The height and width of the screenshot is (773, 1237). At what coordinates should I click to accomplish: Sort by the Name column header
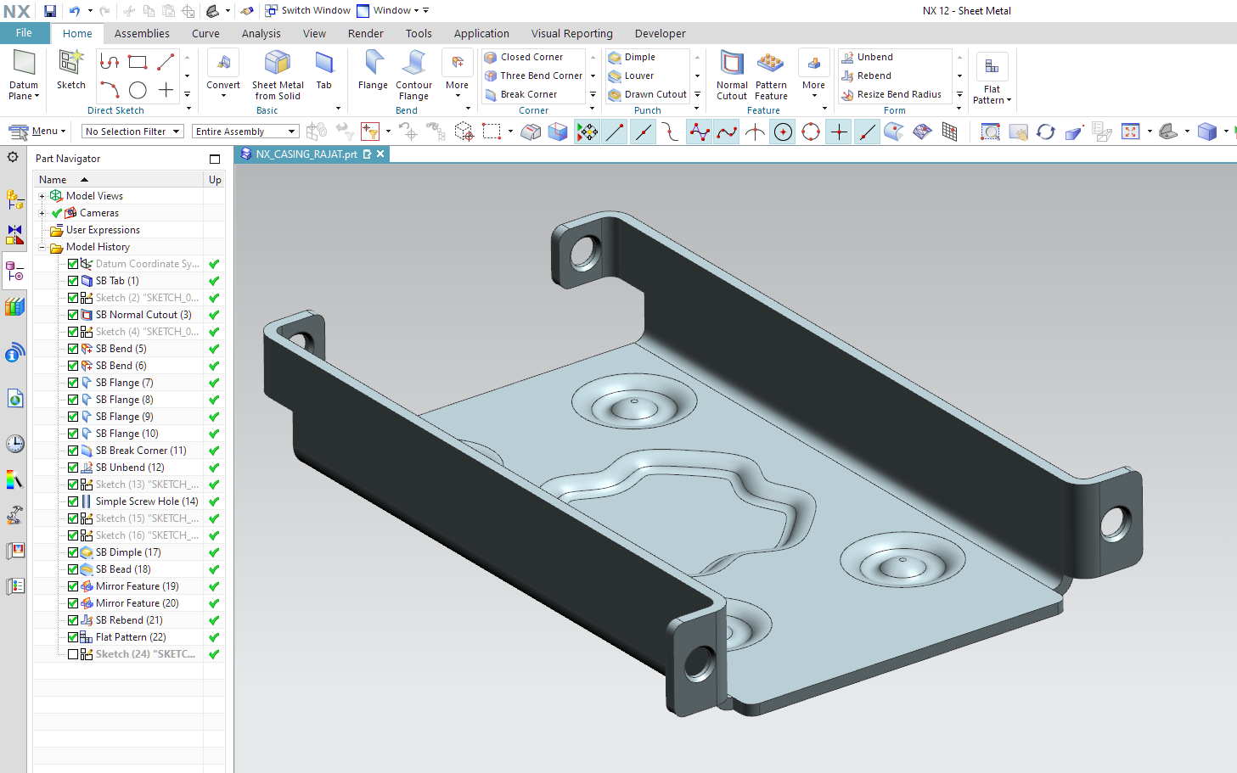click(53, 180)
